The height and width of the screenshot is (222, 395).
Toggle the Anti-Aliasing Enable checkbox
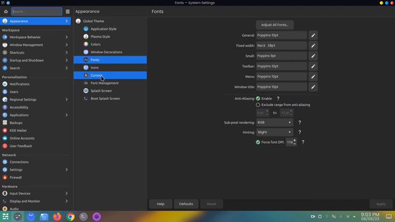coord(258,99)
